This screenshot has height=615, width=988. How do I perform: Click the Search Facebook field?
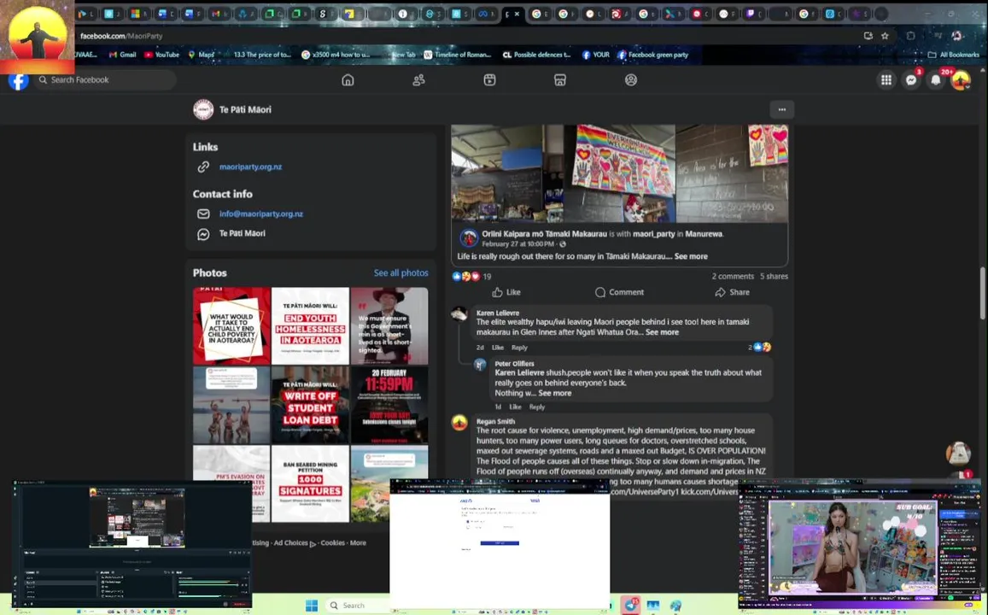point(104,80)
